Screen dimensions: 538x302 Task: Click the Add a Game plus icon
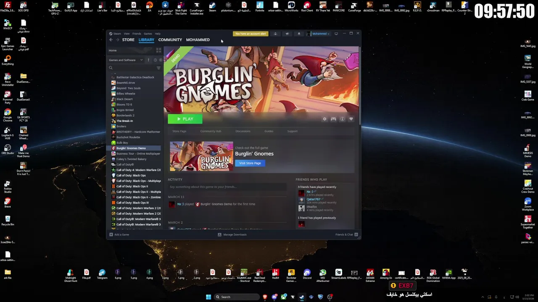(111, 234)
